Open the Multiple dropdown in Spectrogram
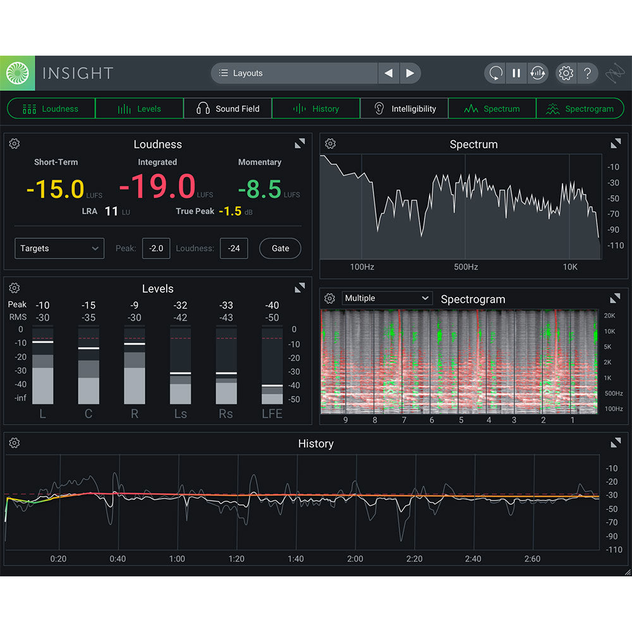Image resolution: width=632 pixels, height=632 pixels. (387, 298)
